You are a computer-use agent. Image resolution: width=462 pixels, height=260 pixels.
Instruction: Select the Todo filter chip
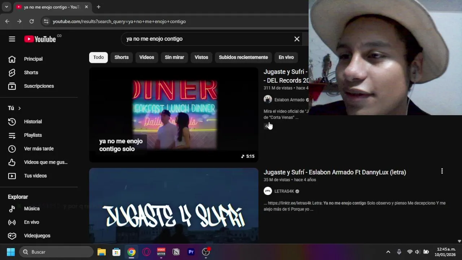point(99,57)
